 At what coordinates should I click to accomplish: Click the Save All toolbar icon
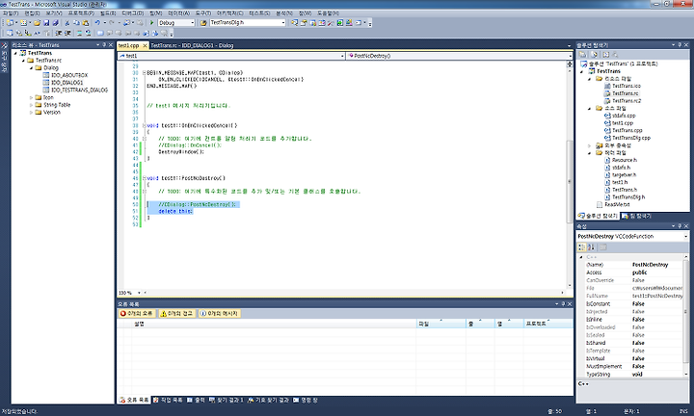pos(55,22)
